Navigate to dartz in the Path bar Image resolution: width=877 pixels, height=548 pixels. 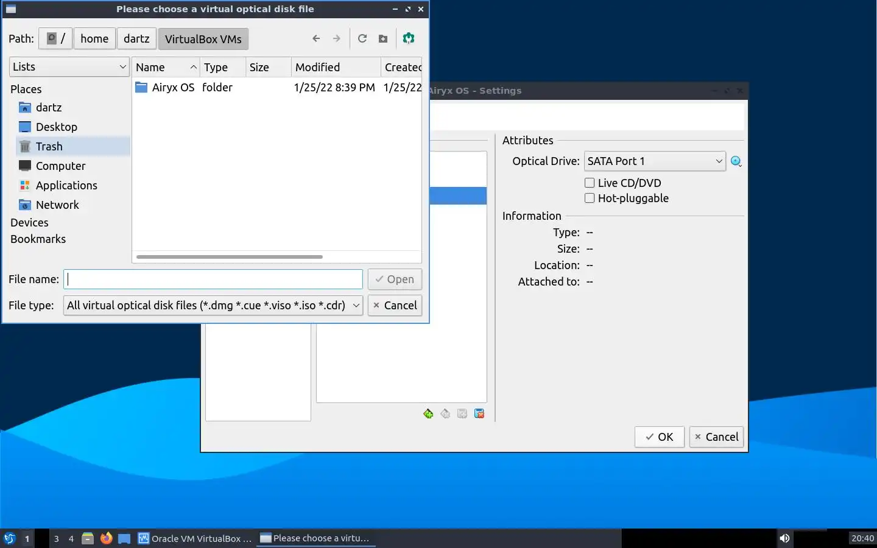click(x=136, y=38)
